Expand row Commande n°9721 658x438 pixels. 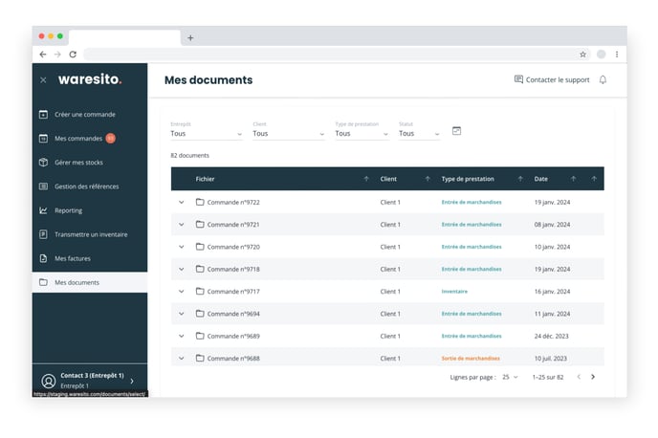182,225
